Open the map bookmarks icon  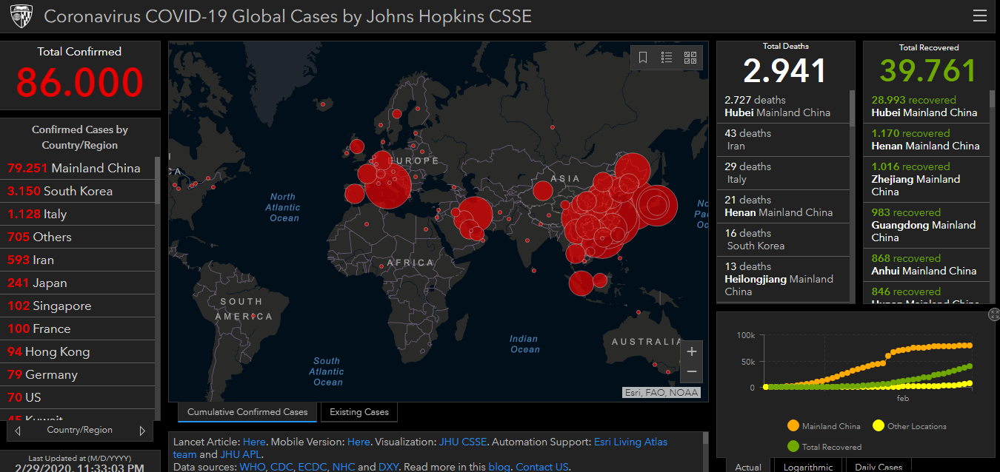coord(643,58)
